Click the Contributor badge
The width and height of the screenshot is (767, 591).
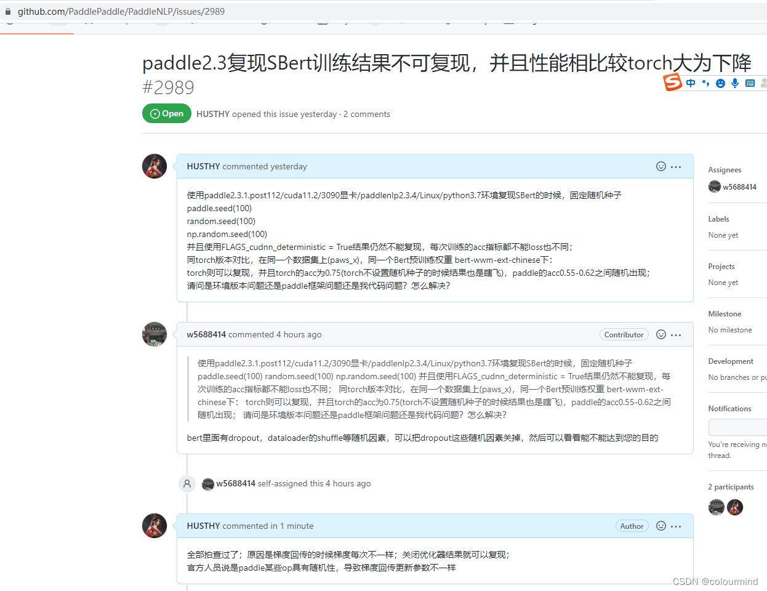[624, 334]
